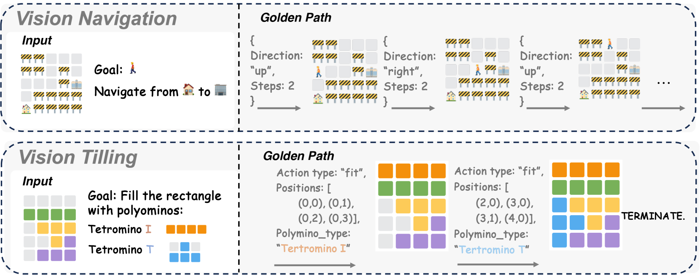
Task: Click the house icon after 'Navigate from'
Action: 188,90
